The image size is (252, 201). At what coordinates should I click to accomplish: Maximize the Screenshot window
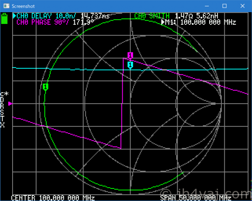click(224, 6)
